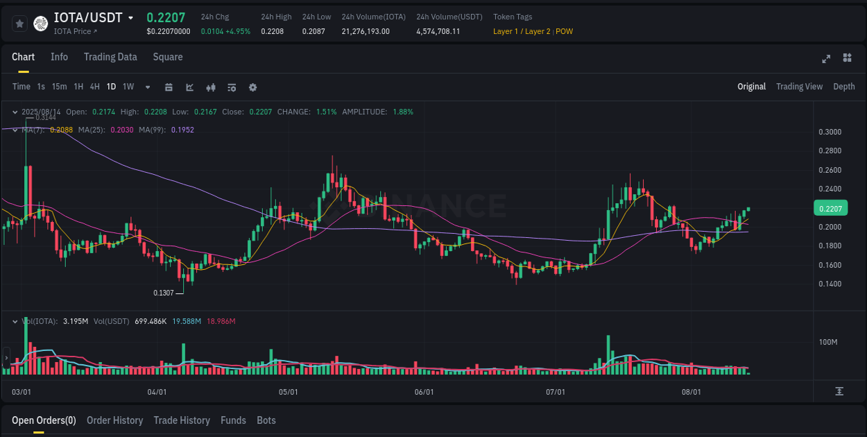Screen dimensions: 867x437
Task: Open the IOTA Price page link
Action: (x=74, y=31)
